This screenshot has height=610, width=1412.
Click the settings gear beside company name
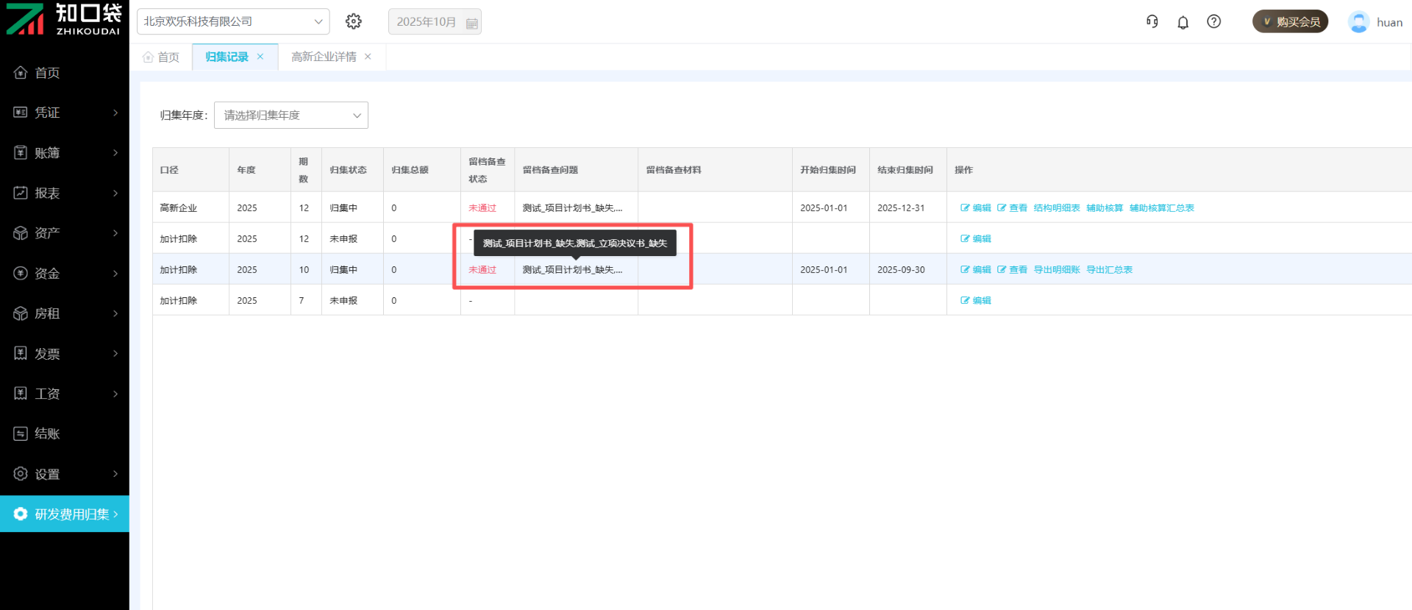pyautogui.click(x=354, y=21)
